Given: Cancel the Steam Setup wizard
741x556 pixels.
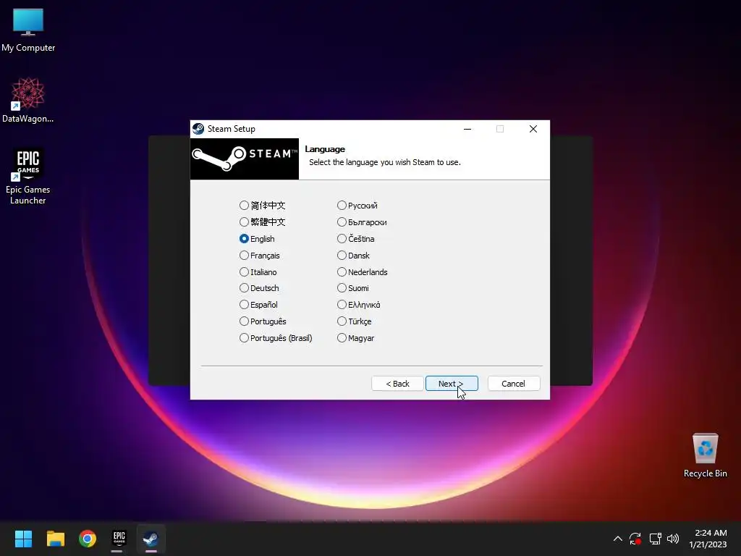Looking at the screenshot, I should (513, 384).
